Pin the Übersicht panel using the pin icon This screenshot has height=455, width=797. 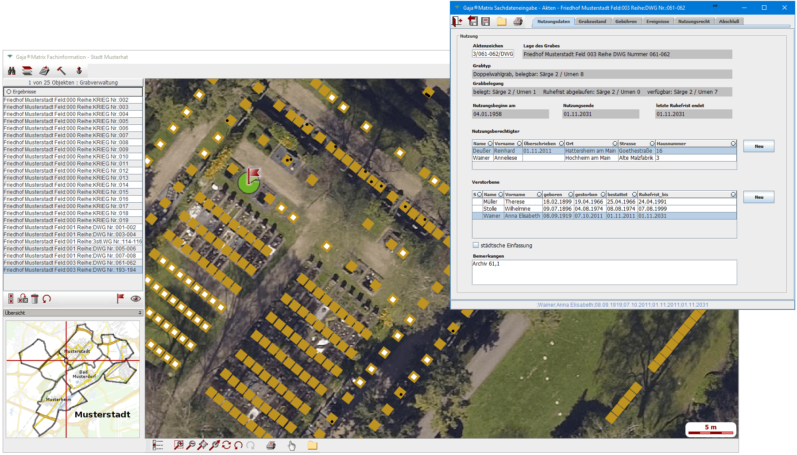[140, 313]
